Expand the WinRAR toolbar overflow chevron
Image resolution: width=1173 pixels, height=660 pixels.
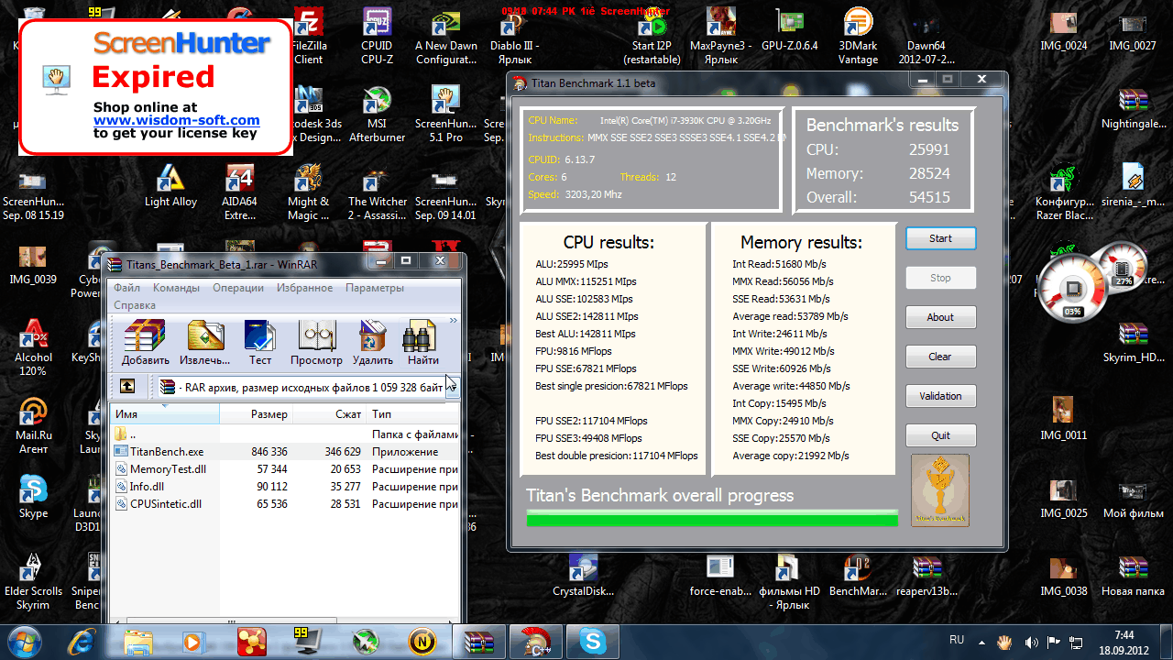pos(453,320)
